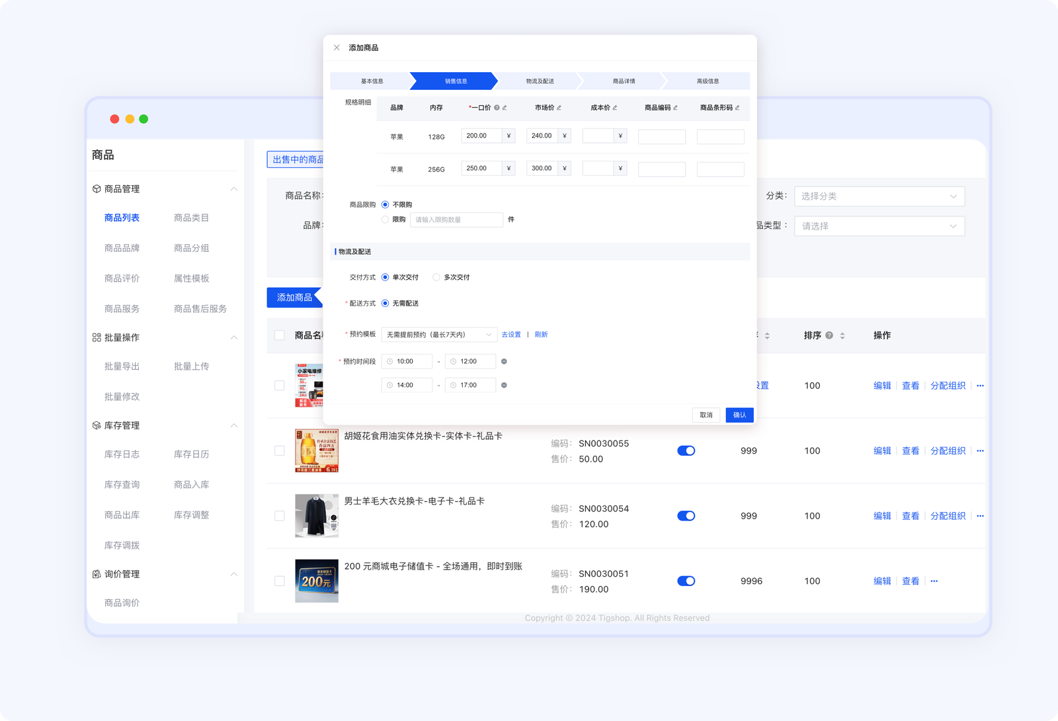Check the box for the 200元商城电子储值卡 row
Viewport: 1058px width, 721px height.
(280, 581)
